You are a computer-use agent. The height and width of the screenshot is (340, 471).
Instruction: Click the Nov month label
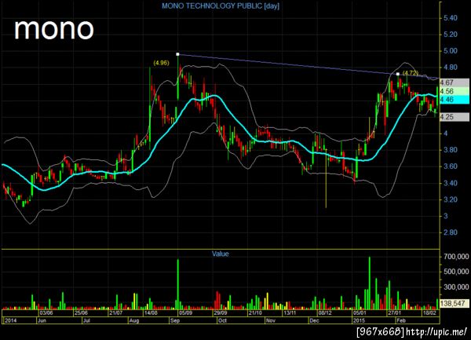[271, 320]
